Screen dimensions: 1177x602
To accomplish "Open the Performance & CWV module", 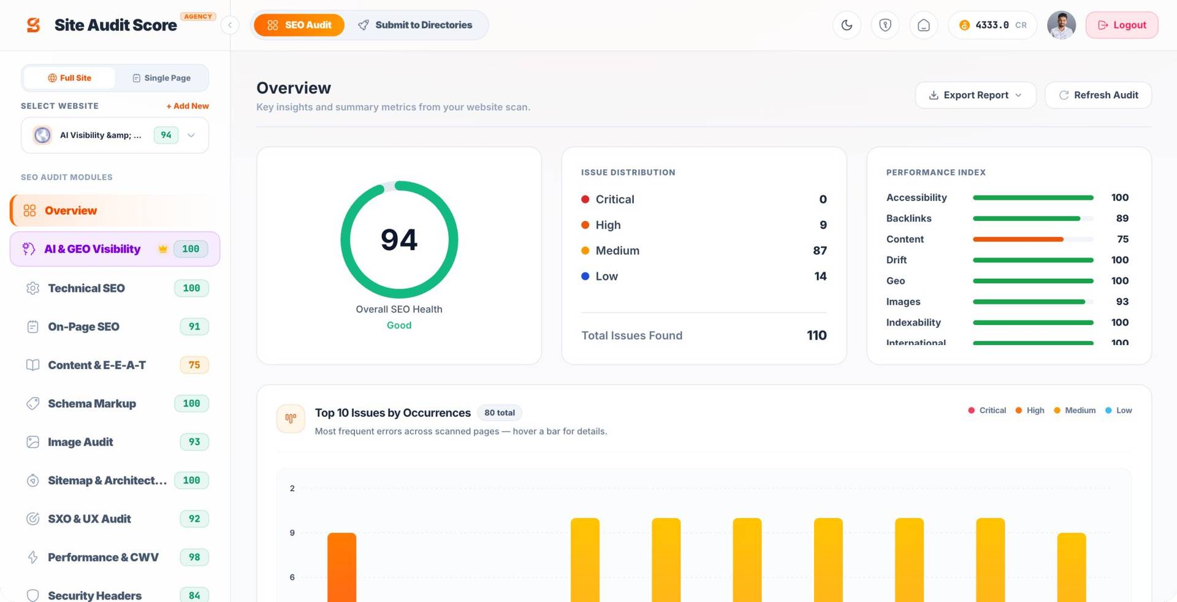I will pyautogui.click(x=115, y=557).
